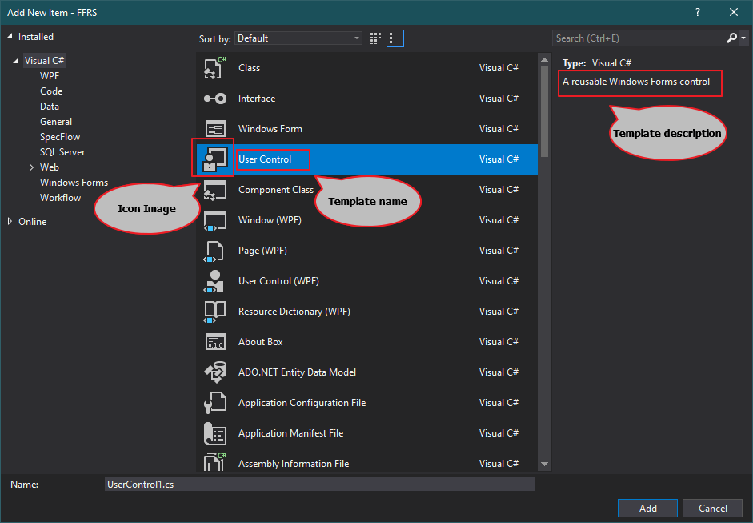
Task: Click the ADO.NET Entity Data Model icon
Action: (x=214, y=372)
